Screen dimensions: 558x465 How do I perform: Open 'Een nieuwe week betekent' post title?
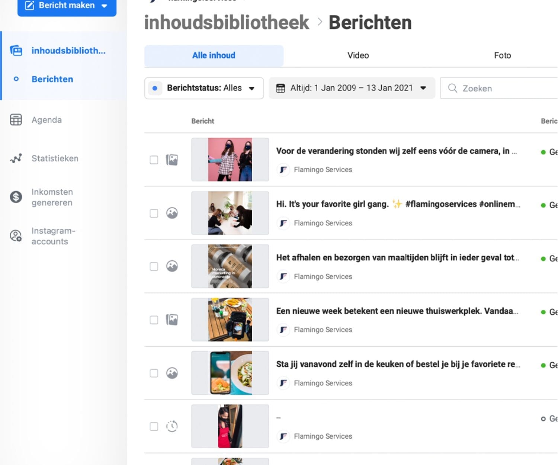coord(397,311)
